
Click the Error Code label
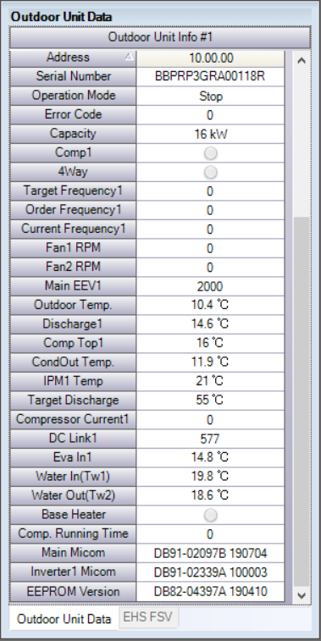pos(73,115)
